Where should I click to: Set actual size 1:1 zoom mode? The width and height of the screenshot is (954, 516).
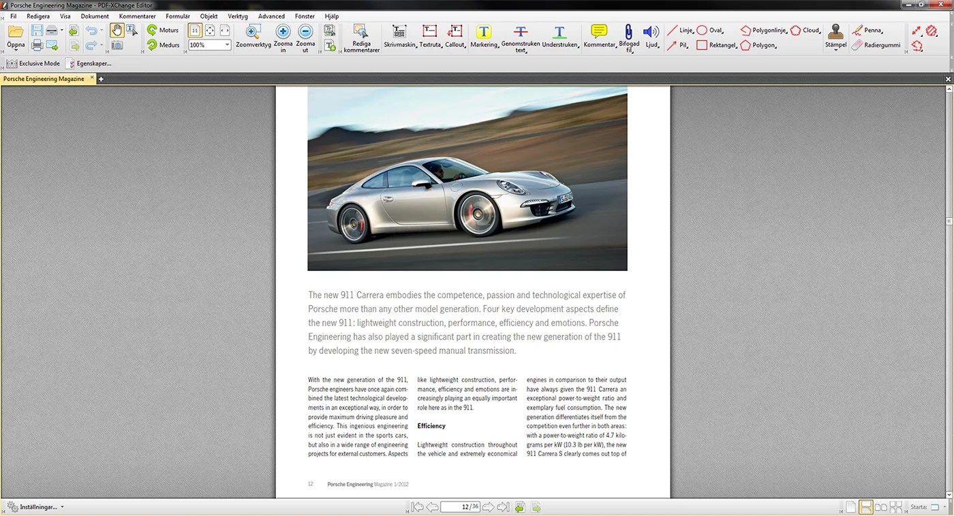[195, 30]
